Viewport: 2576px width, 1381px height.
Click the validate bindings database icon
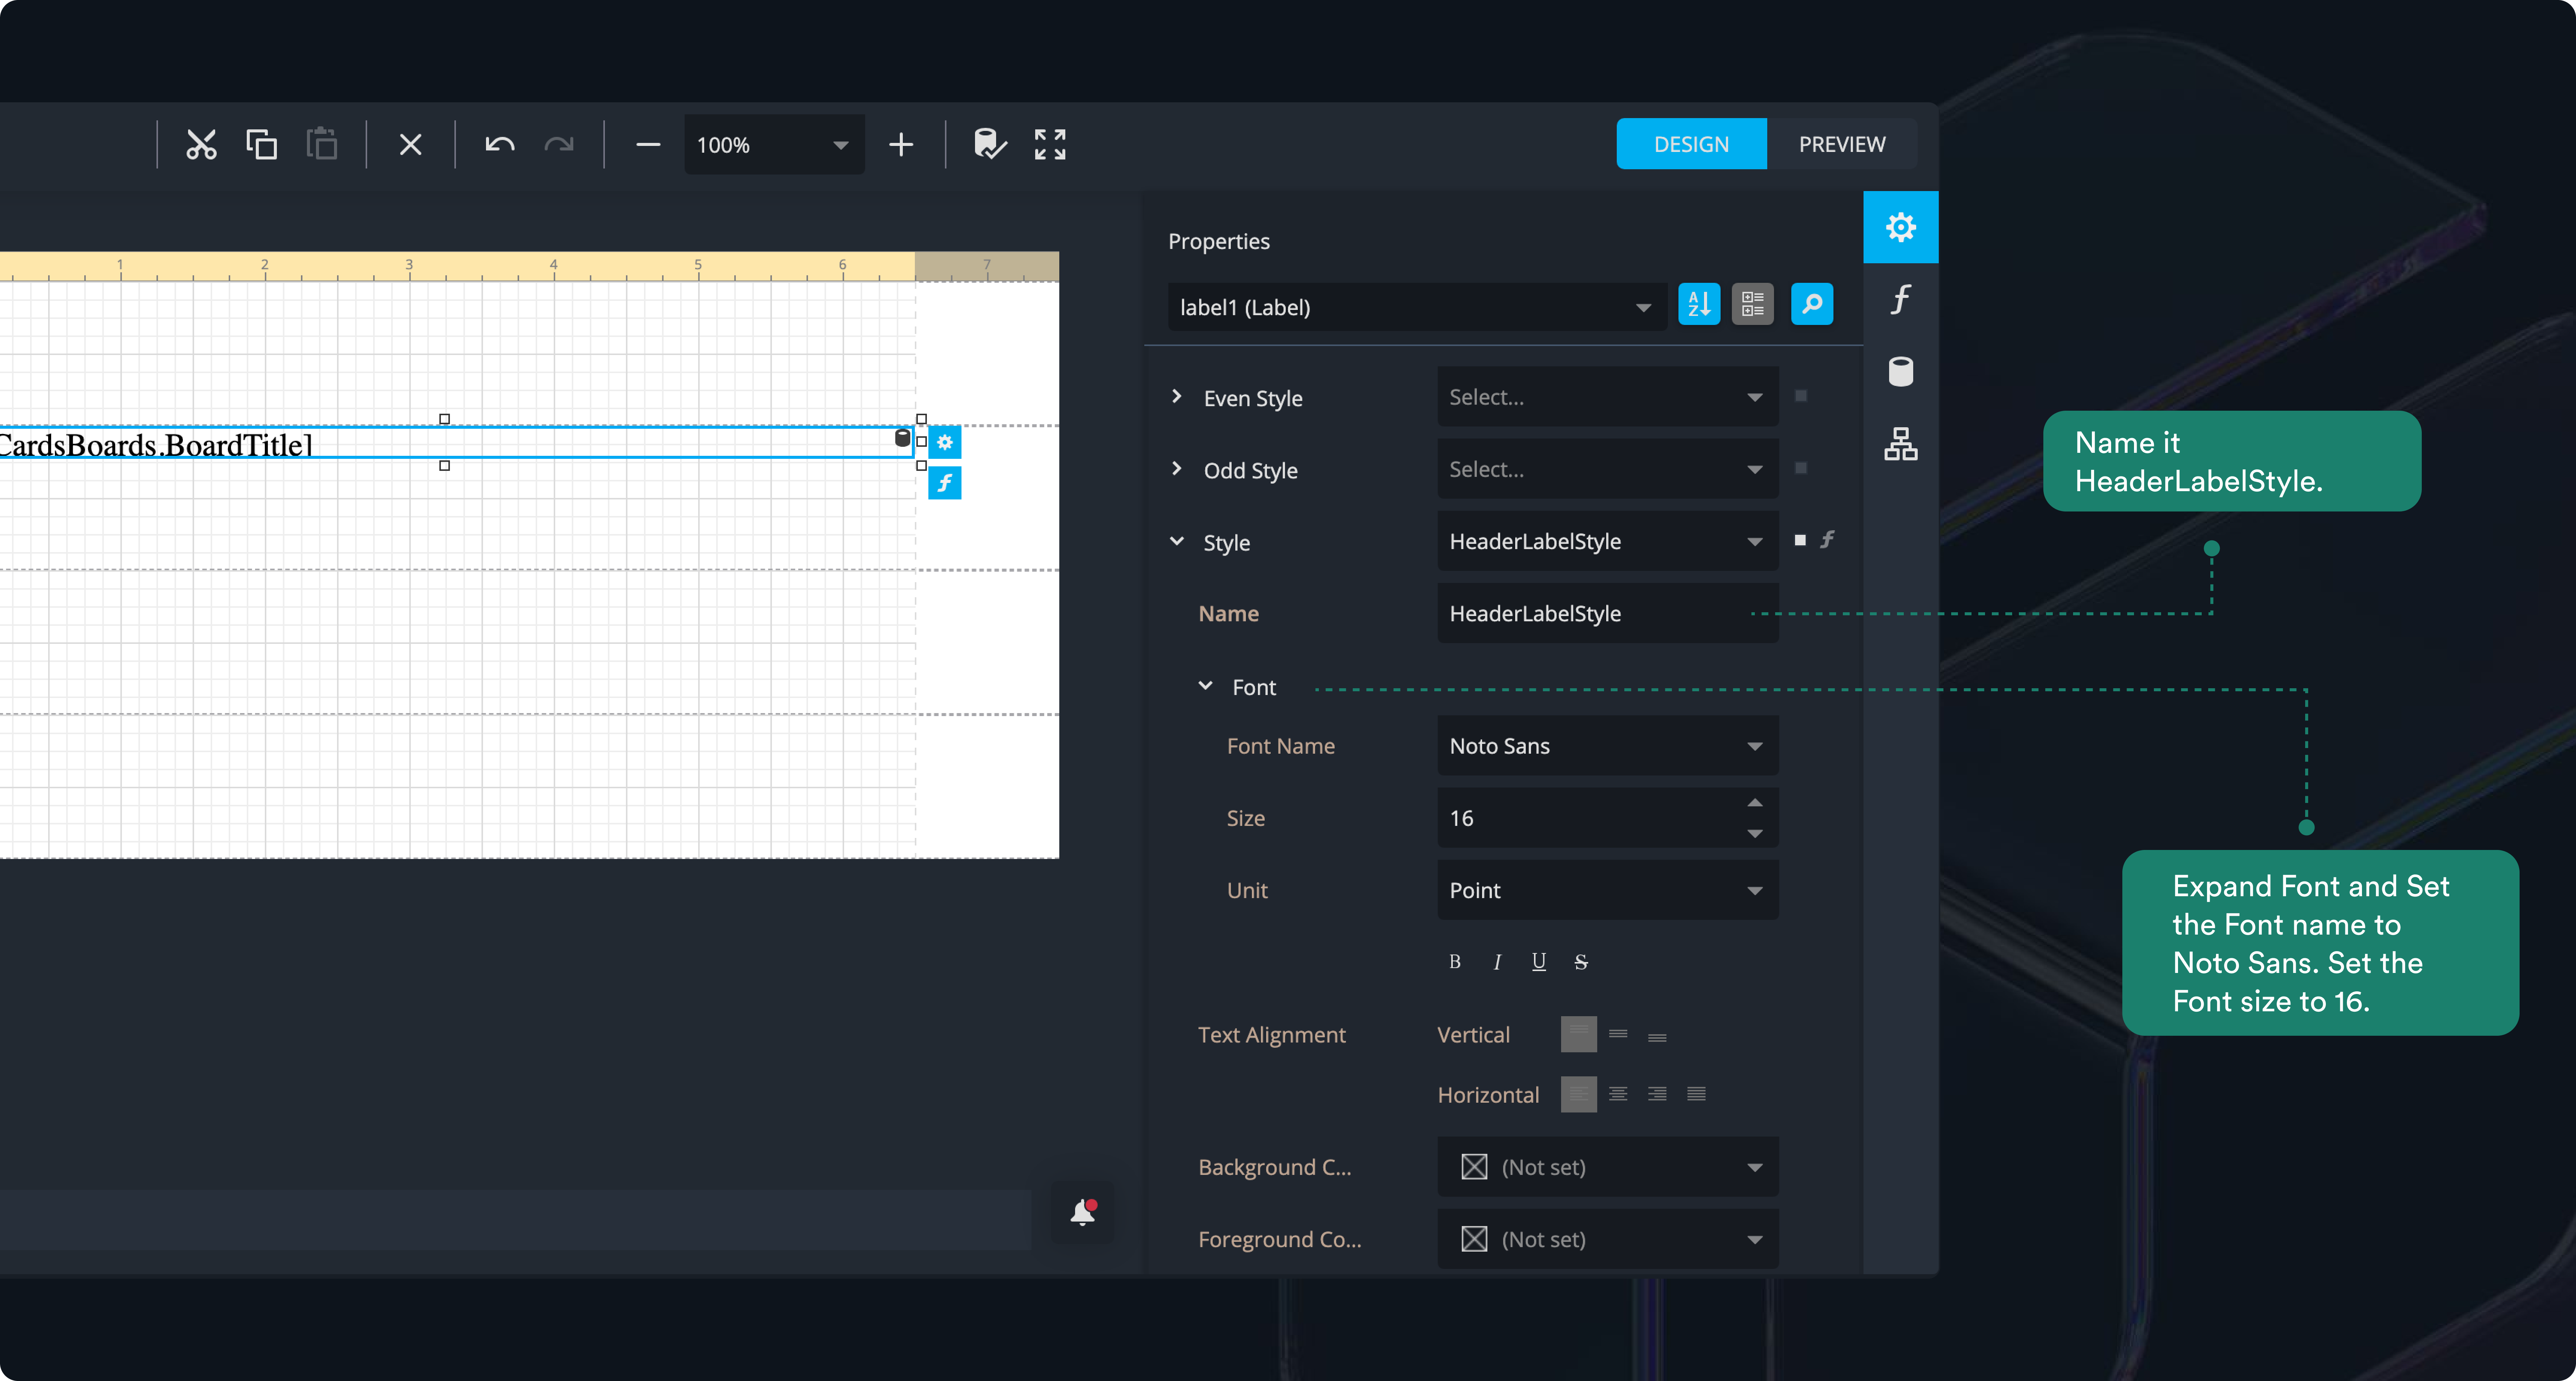pyautogui.click(x=990, y=144)
